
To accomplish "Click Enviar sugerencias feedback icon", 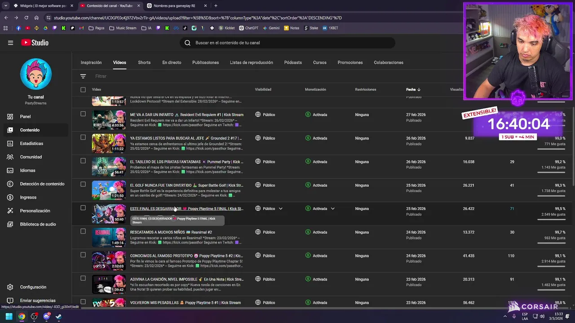I will click(10, 301).
